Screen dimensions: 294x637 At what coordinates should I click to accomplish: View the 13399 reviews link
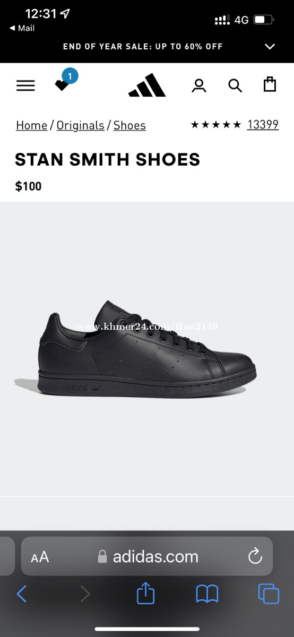(263, 125)
